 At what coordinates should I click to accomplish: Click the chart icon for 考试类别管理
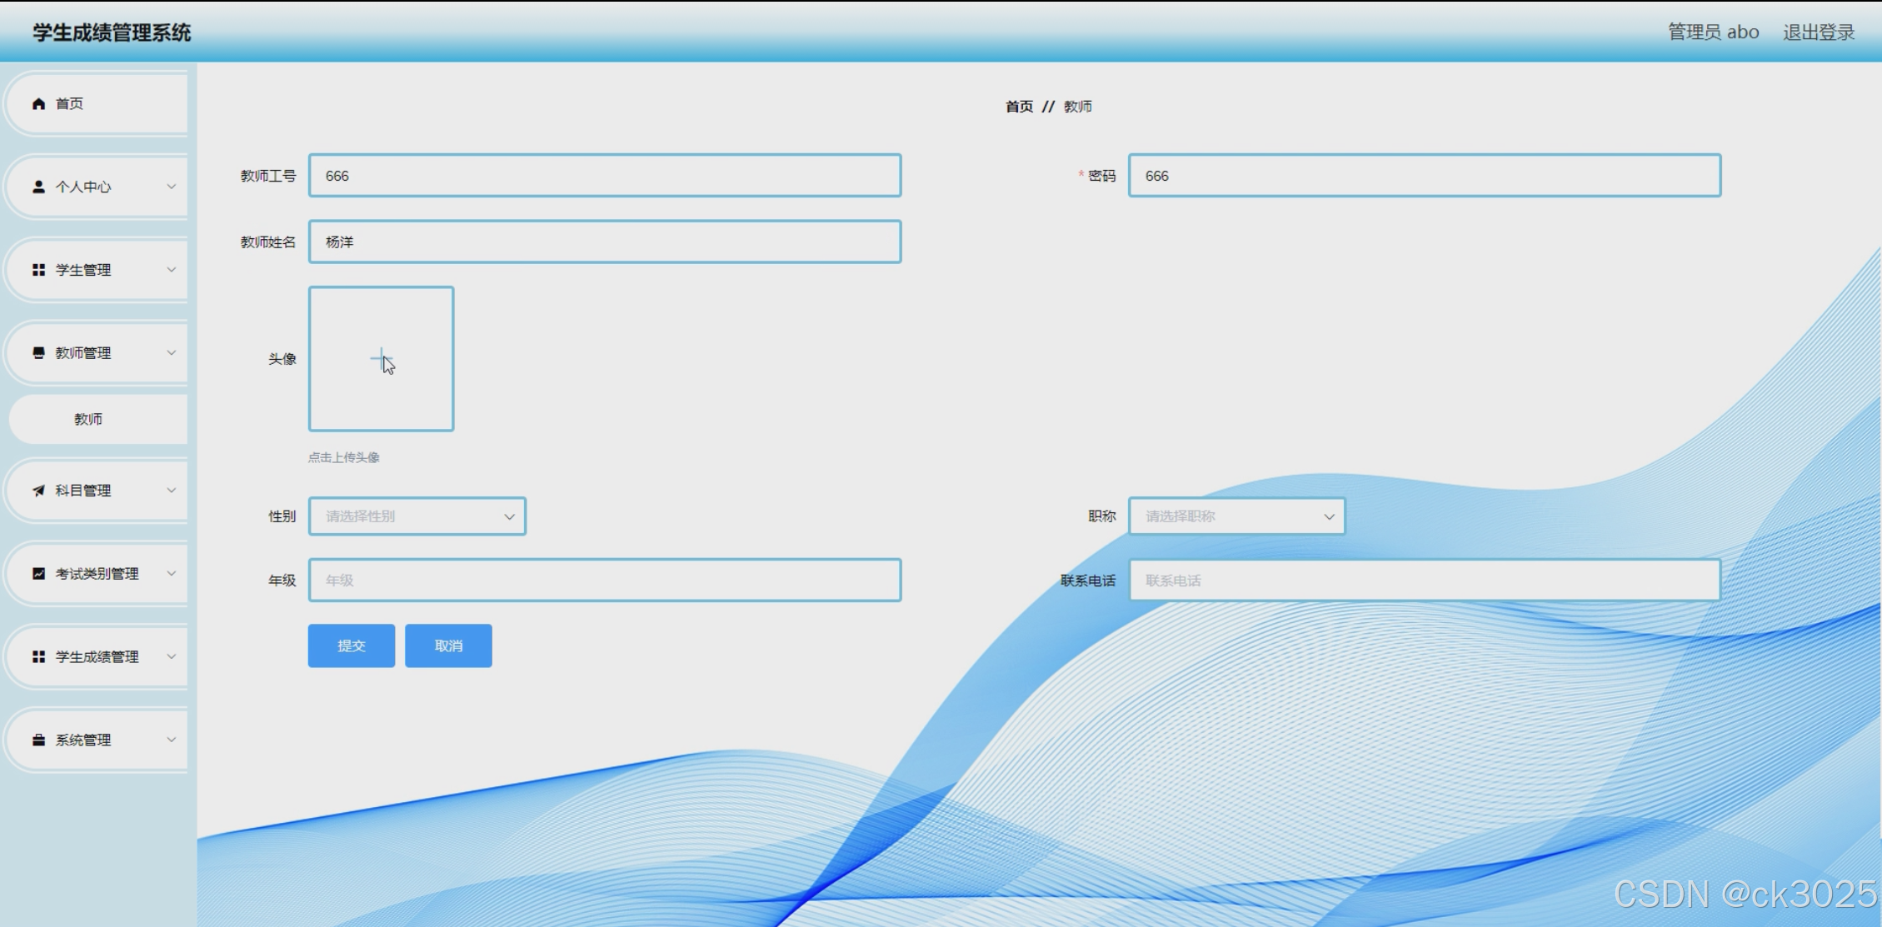pos(38,574)
